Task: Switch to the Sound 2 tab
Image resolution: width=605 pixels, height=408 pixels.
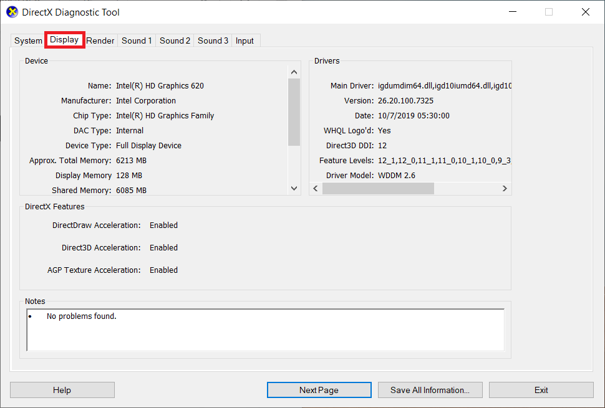Action: (175, 40)
